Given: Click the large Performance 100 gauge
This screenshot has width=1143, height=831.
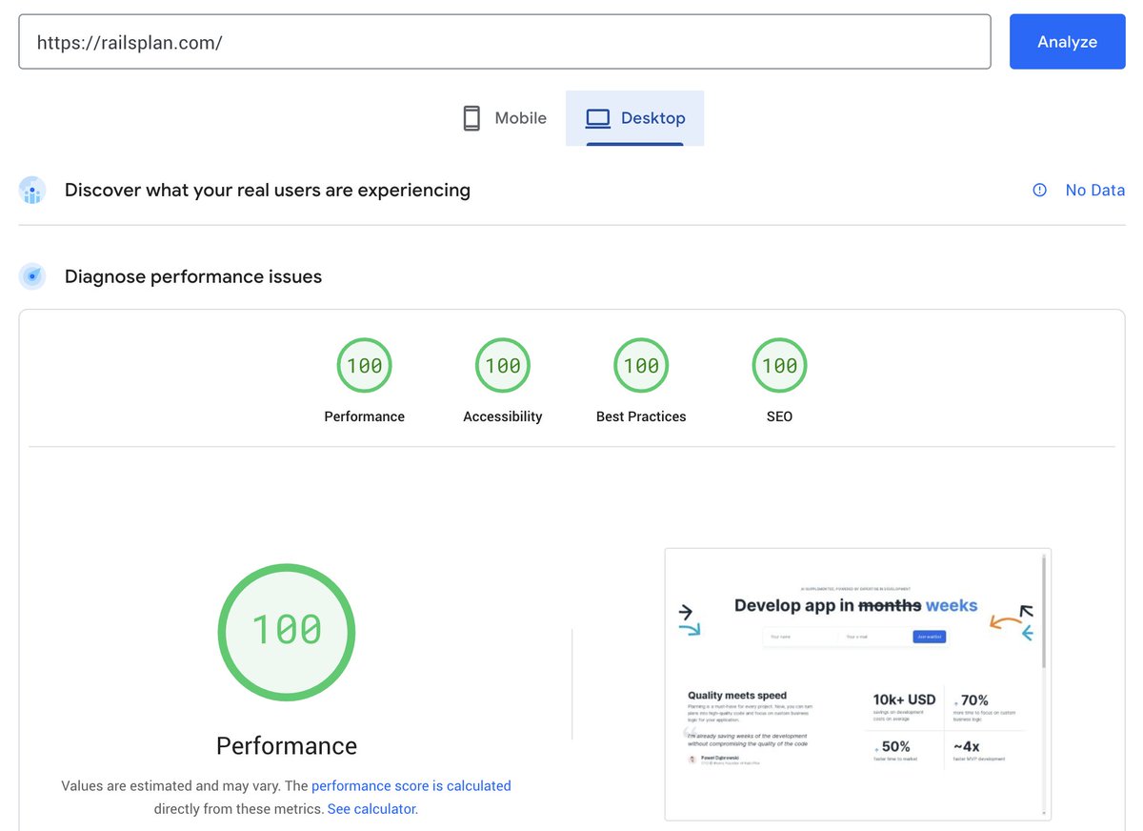Looking at the screenshot, I should 287,632.
